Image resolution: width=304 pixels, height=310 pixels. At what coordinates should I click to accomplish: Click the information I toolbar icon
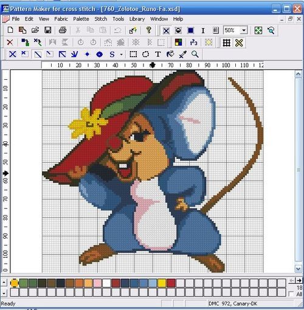point(203,30)
